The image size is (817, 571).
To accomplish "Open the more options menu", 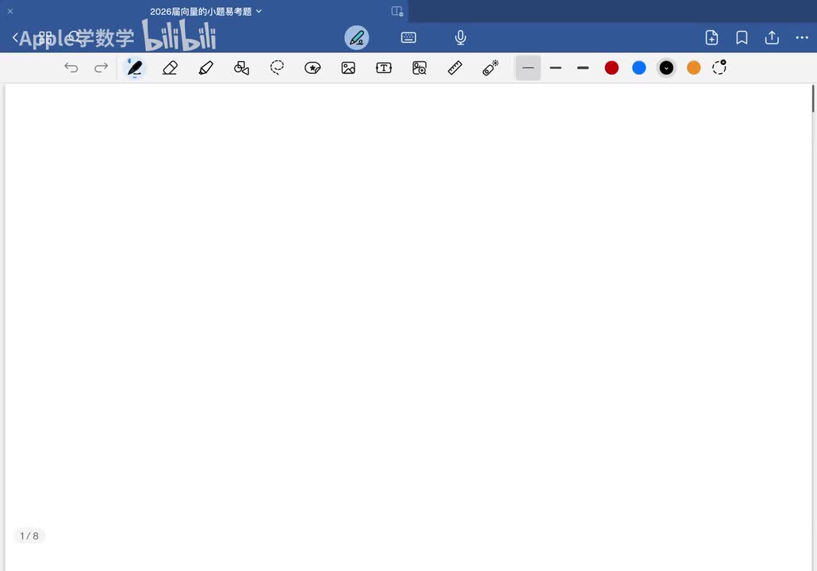I will (x=802, y=37).
